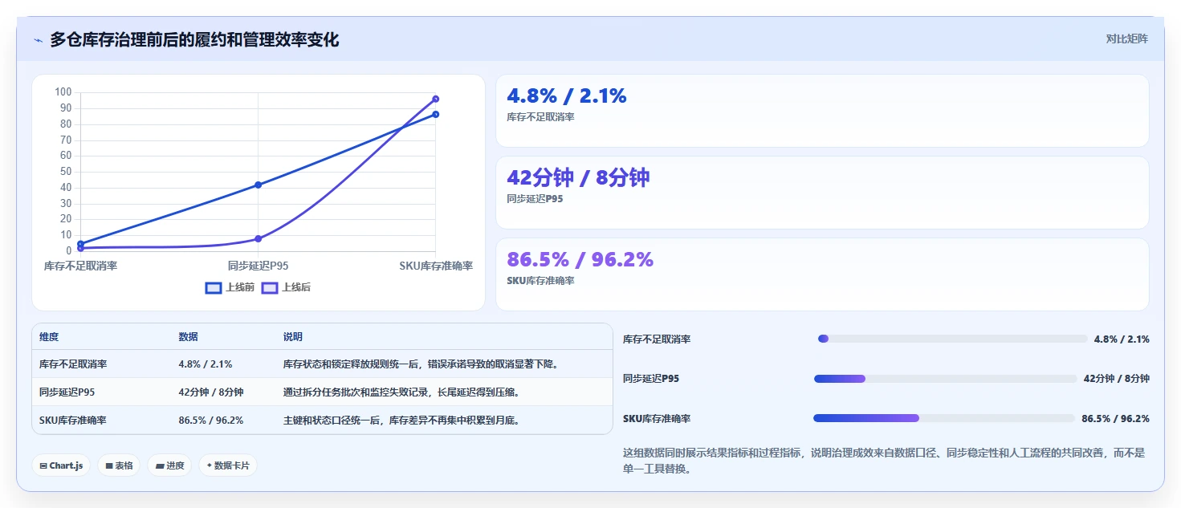This screenshot has height=508, width=1181.
Task: Click the 86.5% / 96.2% value beside the progress bar
Action: point(1116,419)
